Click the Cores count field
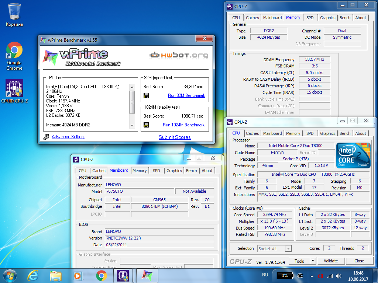Image resolution: width=378 pixels, height=283 pixels. point(329,248)
